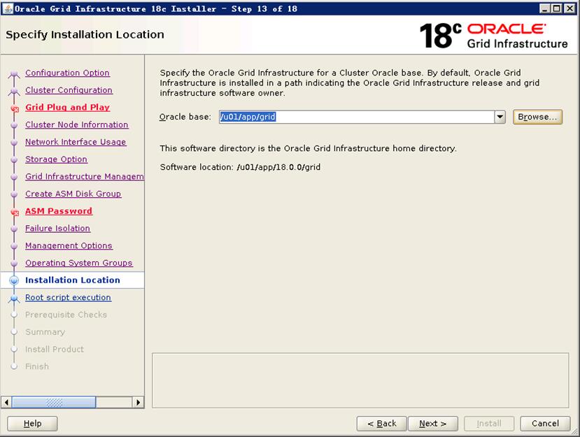
Task: Maximize the installer window
Action: (x=557, y=8)
